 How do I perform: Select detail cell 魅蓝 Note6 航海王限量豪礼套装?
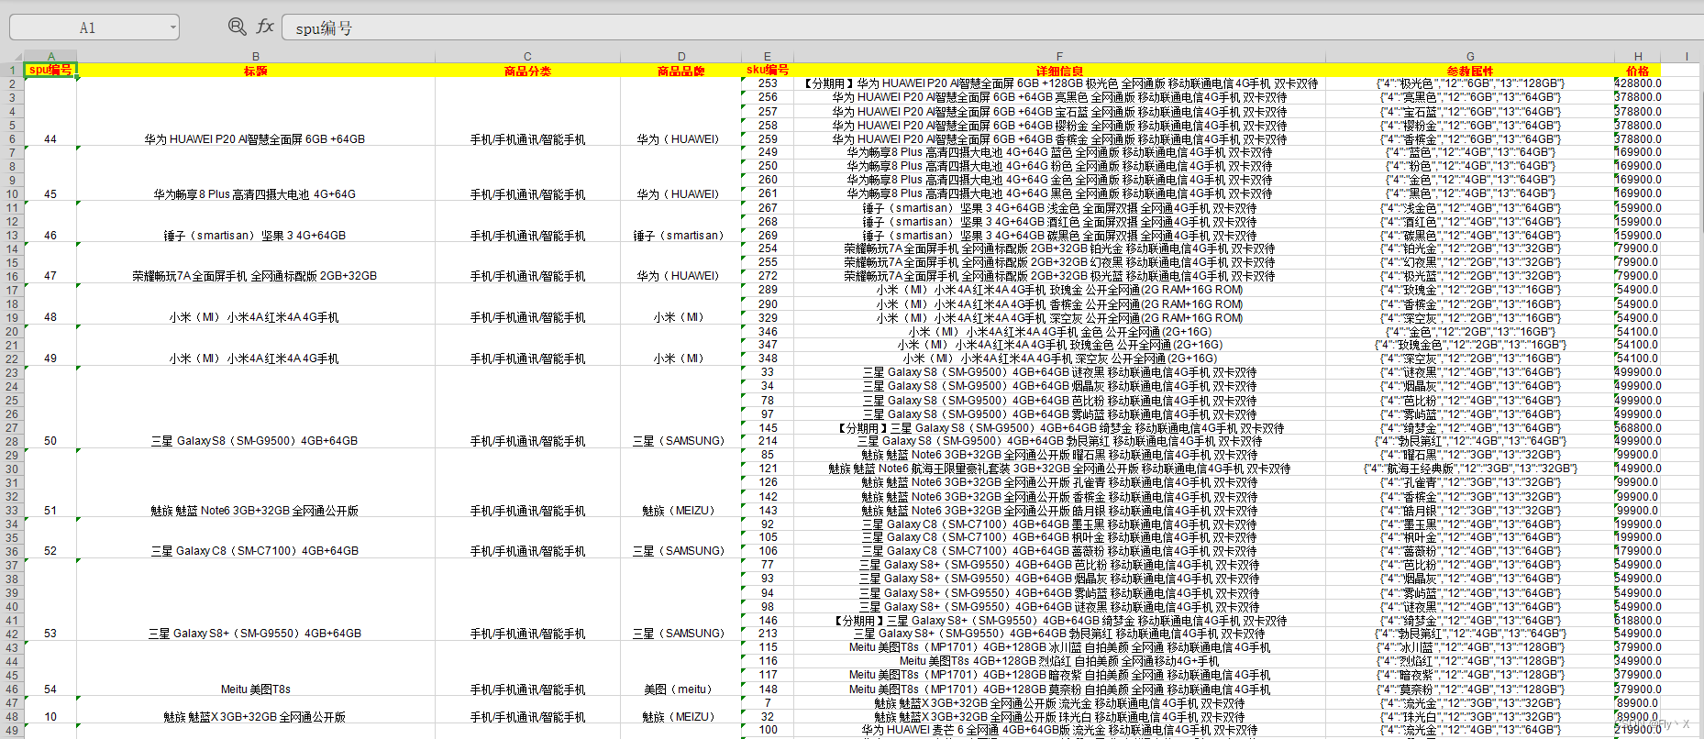tap(1059, 469)
